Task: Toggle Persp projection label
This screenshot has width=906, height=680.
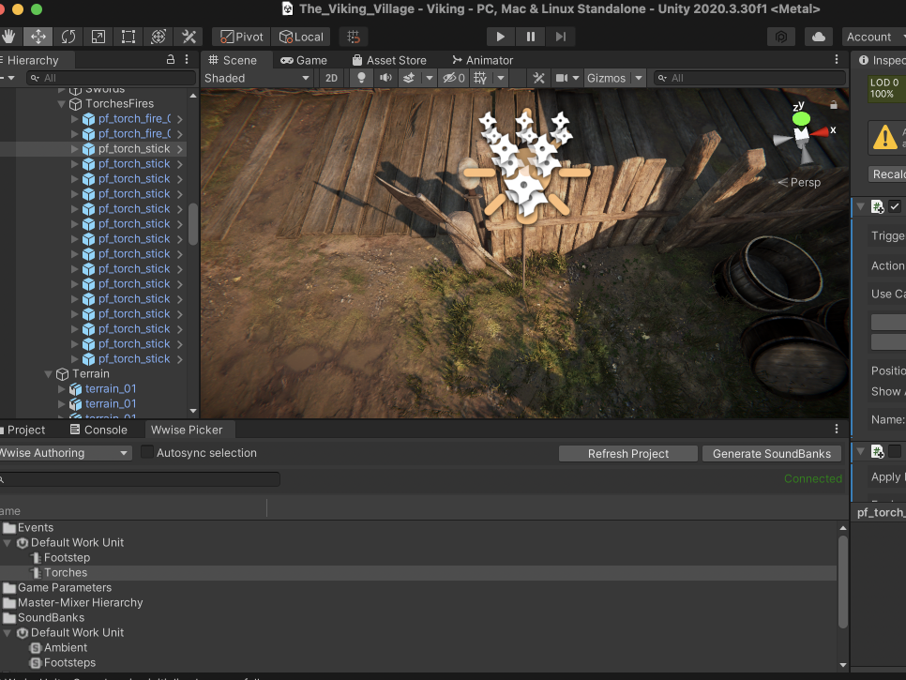Action: pos(798,183)
